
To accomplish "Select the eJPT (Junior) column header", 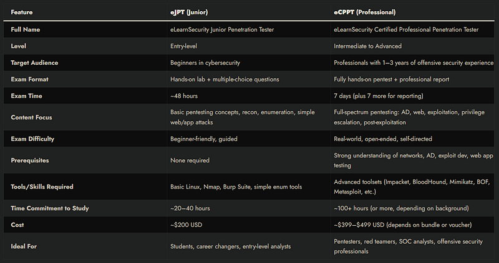I will point(189,12).
